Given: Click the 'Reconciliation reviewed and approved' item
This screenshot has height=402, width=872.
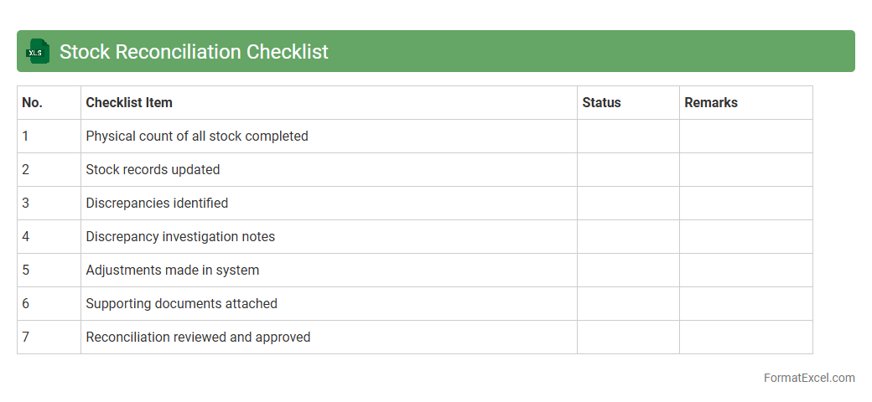Looking at the screenshot, I should click(x=198, y=337).
